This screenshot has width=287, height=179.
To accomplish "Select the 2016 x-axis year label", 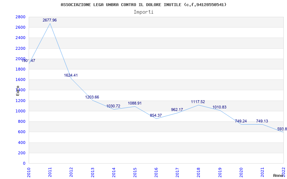I will coord(156,172).
